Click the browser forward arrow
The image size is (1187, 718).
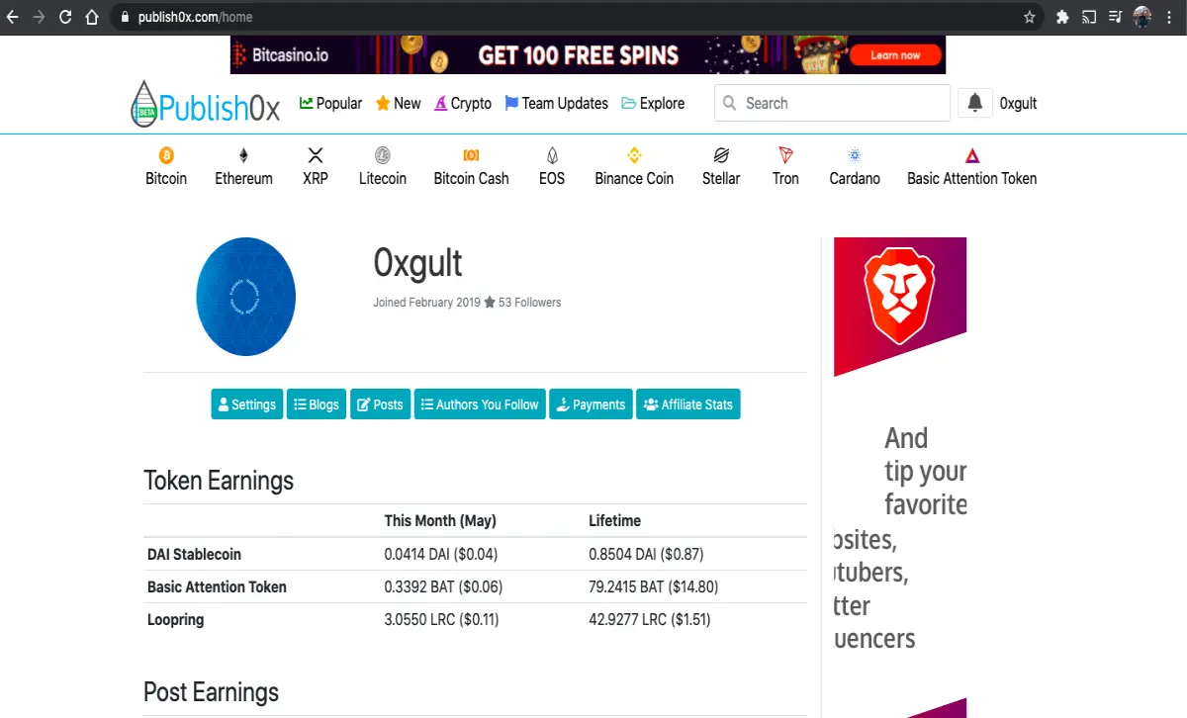pos(39,17)
